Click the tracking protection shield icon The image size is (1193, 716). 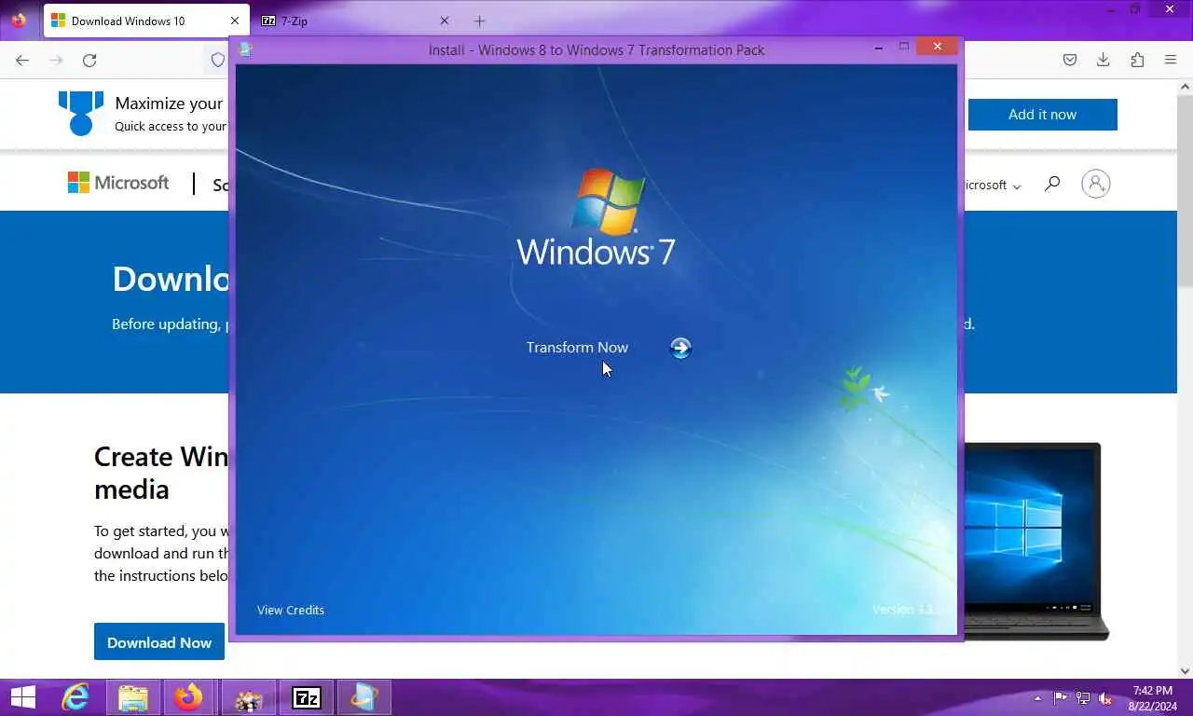click(x=217, y=60)
